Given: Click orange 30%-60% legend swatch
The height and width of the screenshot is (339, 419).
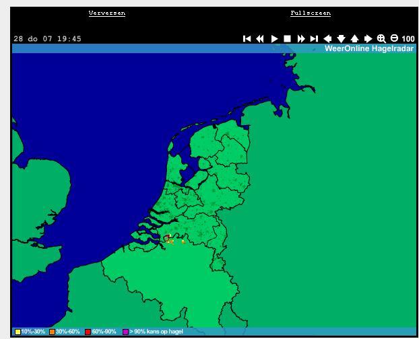Looking at the screenshot, I should (52, 332).
